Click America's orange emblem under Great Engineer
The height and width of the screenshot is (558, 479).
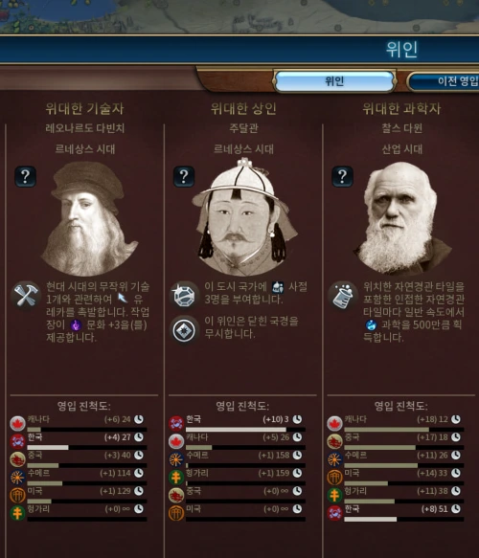click(17, 496)
